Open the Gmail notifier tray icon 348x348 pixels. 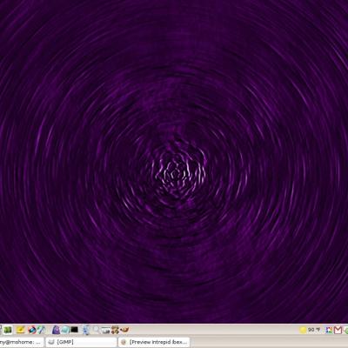pyautogui.click(x=338, y=330)
